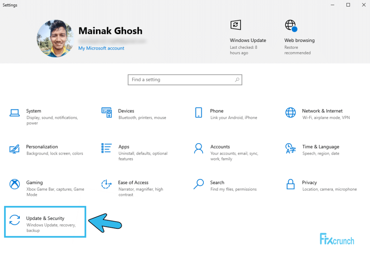The image size is (370, 253).
Task: Open Time & Language icon
Action: (x=290, y=149)
